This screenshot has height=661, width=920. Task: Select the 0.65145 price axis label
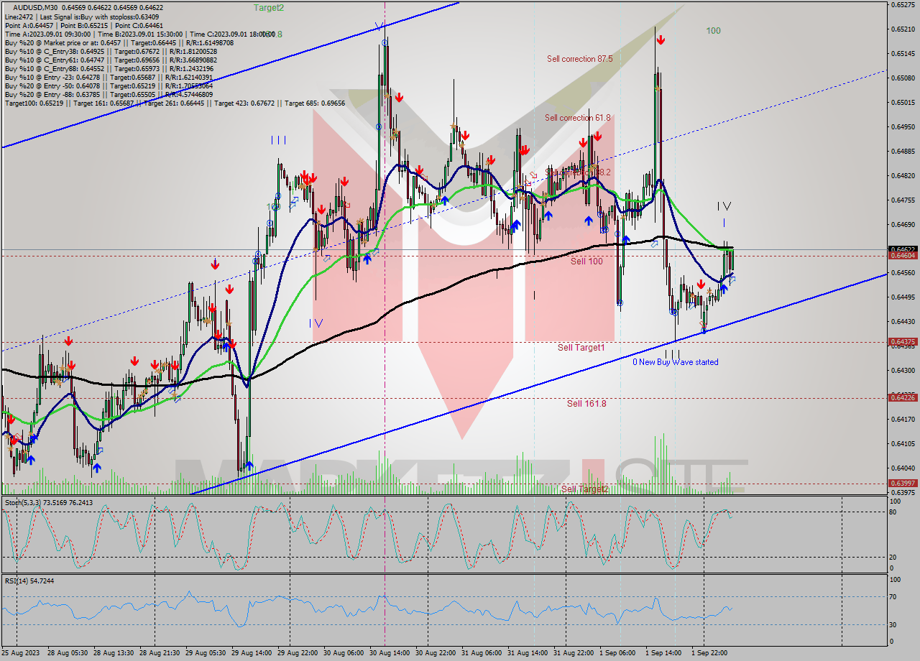click(903, 54)
